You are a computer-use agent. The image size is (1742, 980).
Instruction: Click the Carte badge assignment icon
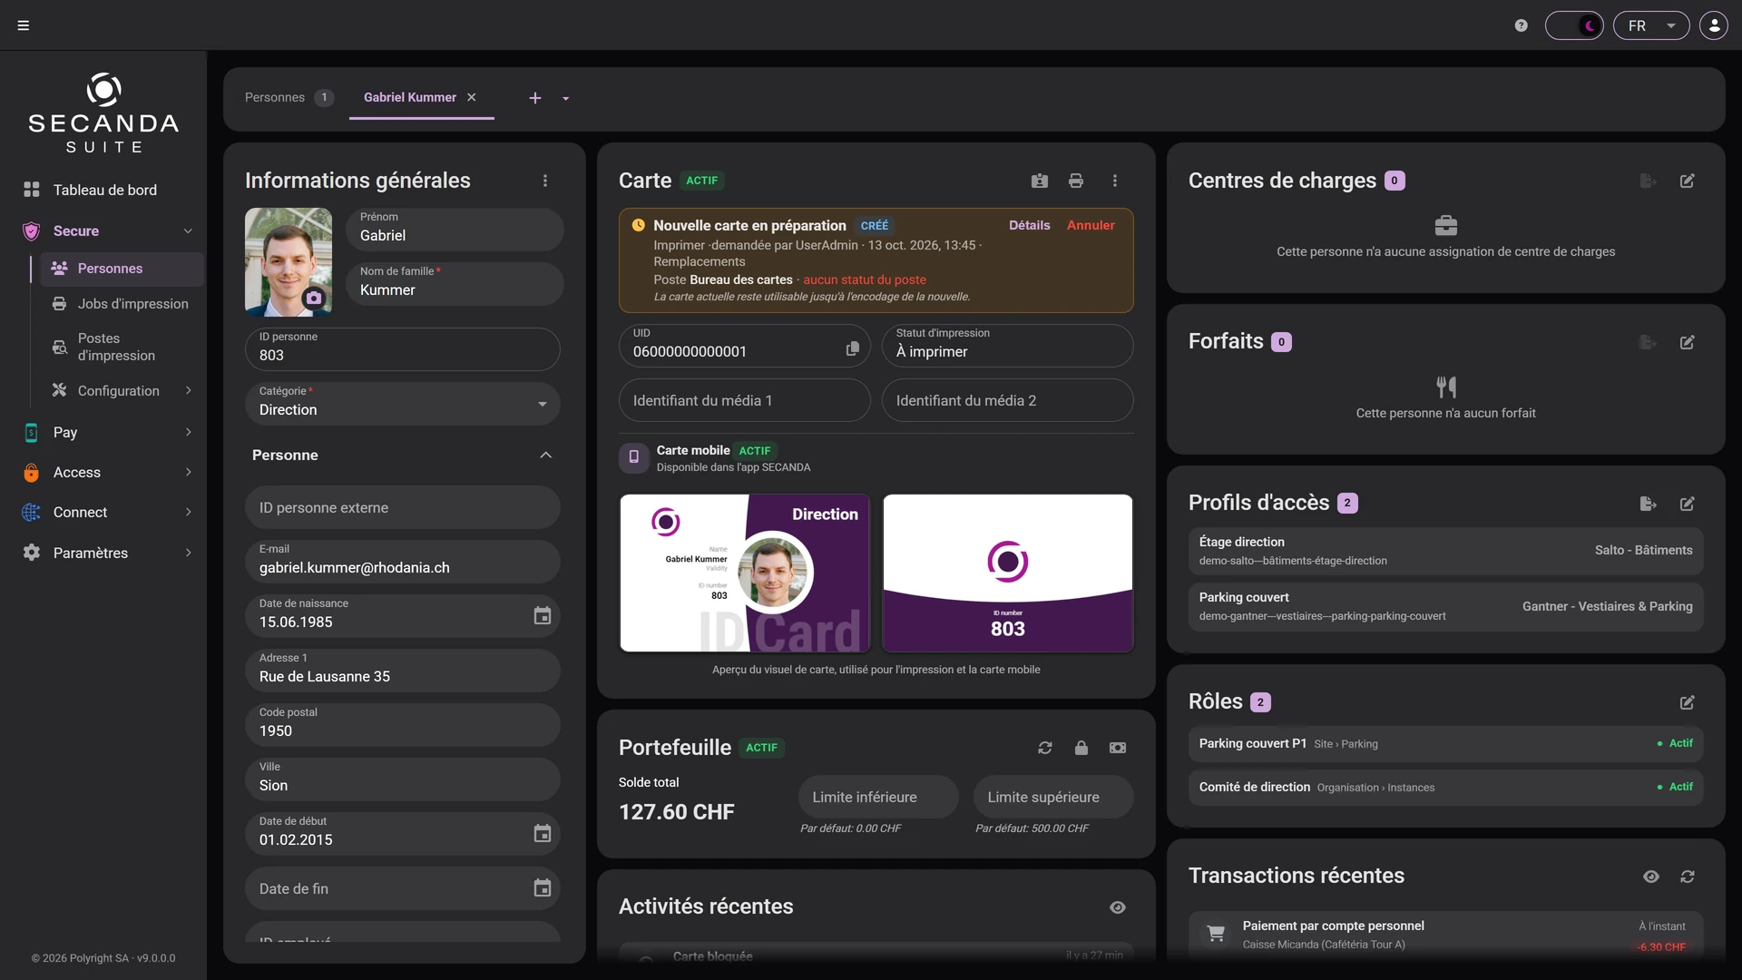pos(1040,181)
